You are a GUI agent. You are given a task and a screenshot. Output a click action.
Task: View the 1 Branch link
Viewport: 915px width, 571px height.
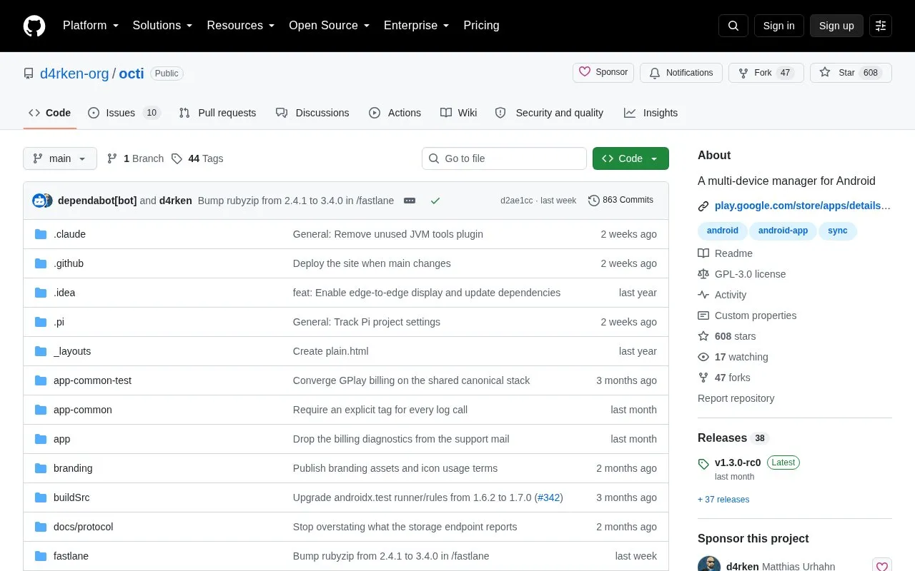point(135,158)
